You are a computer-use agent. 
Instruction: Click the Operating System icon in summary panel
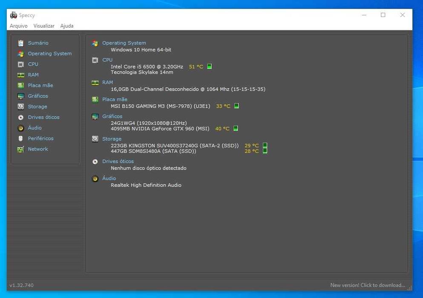95,43
